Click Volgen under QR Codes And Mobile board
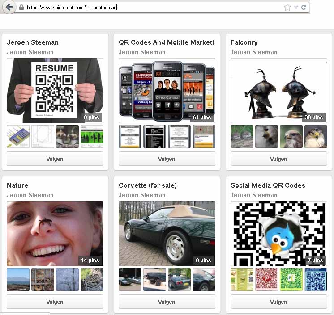Image resolution: width=334 pixels, height=315 pixels. (167, 159)
